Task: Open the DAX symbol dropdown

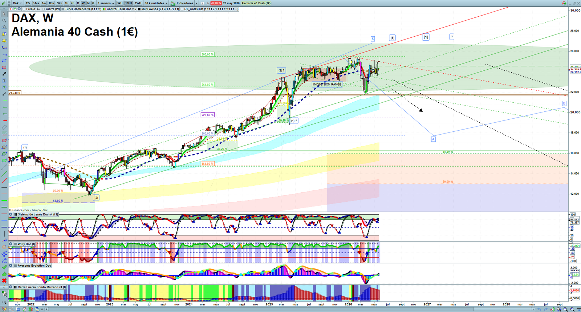Action: [17, 3]
